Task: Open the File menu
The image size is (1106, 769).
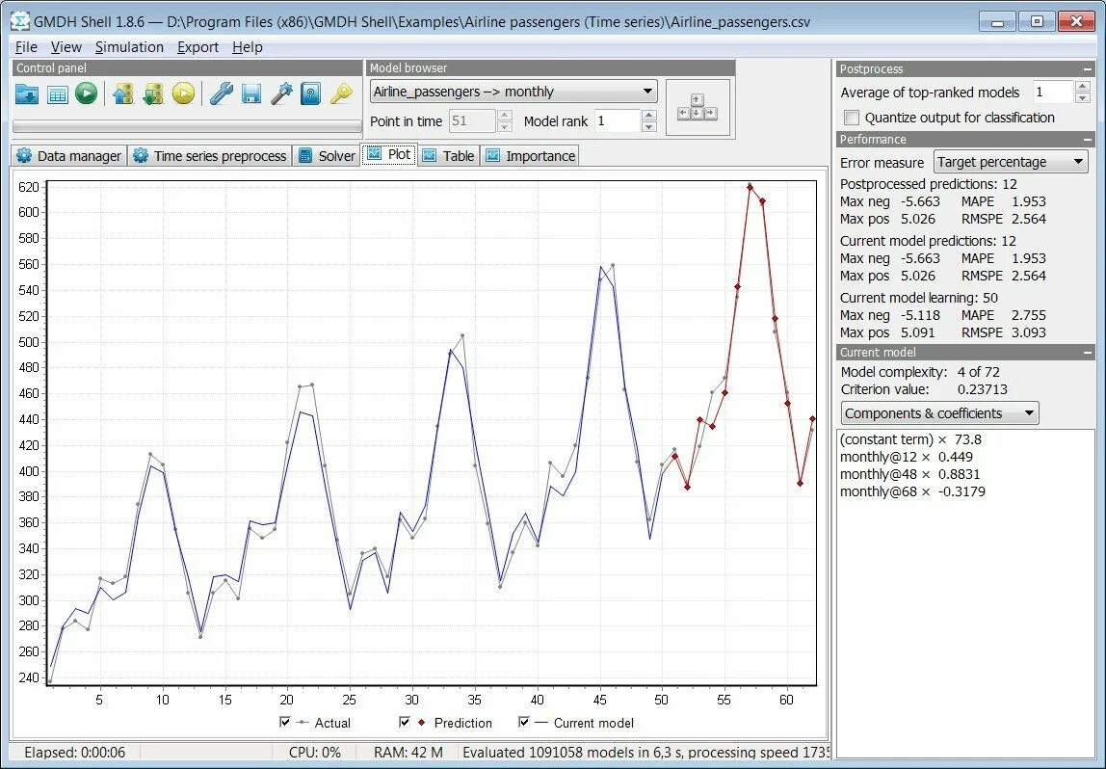Action: tap(26, 47)
